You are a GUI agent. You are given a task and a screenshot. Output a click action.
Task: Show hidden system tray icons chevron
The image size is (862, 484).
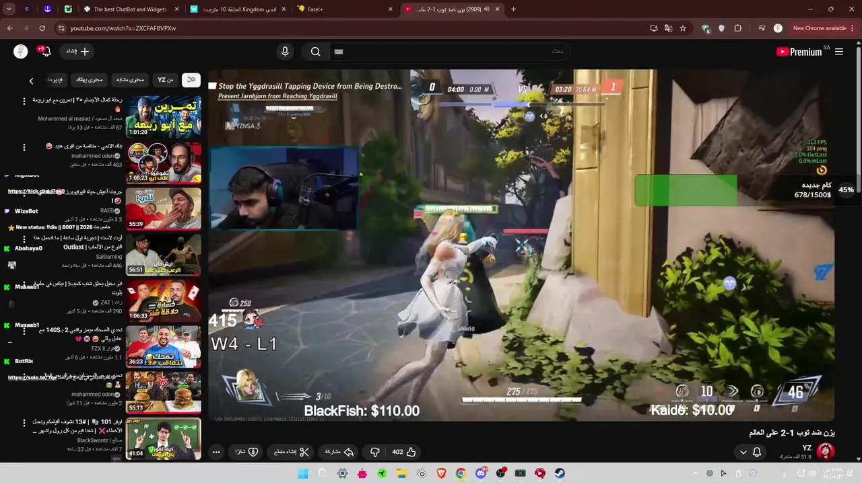pyautogui.click(x=696, y=473)
